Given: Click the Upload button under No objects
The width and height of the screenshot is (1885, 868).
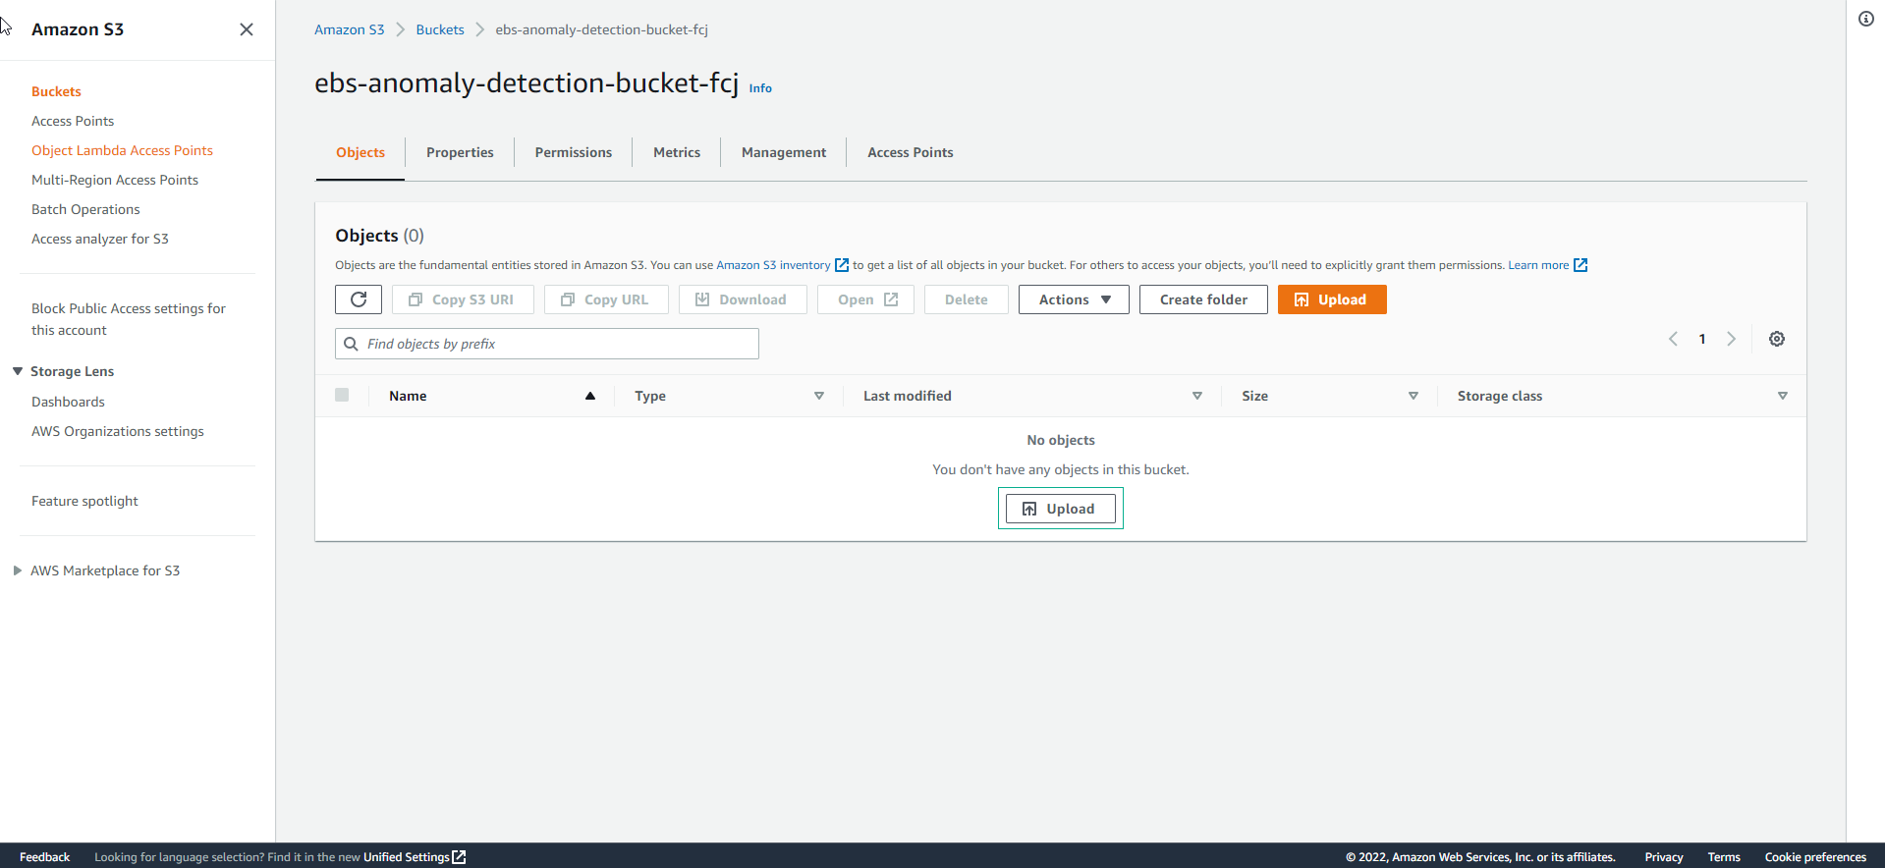Looking at the screenshot, I should 1061,509.
